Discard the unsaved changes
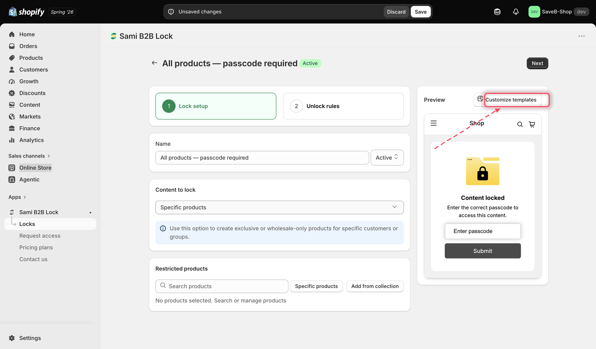The height and width of the screenshot is (349, 596). [x=396, y=12]
